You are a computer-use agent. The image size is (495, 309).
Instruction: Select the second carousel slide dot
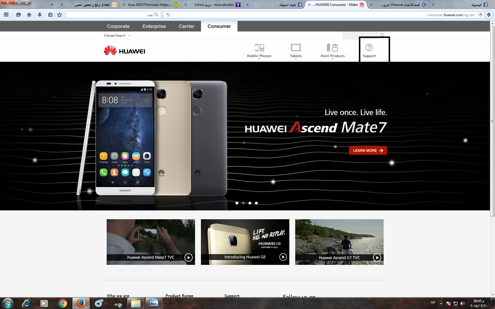[x=243, y=203]
